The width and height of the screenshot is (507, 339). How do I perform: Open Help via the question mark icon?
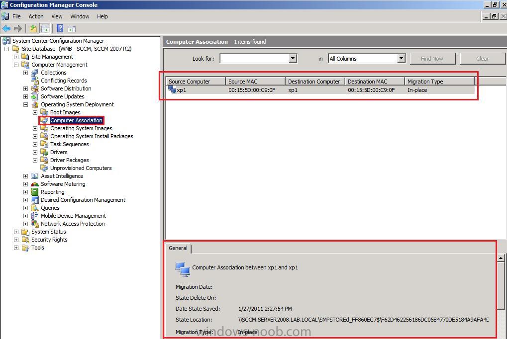(x=60, y=29)
